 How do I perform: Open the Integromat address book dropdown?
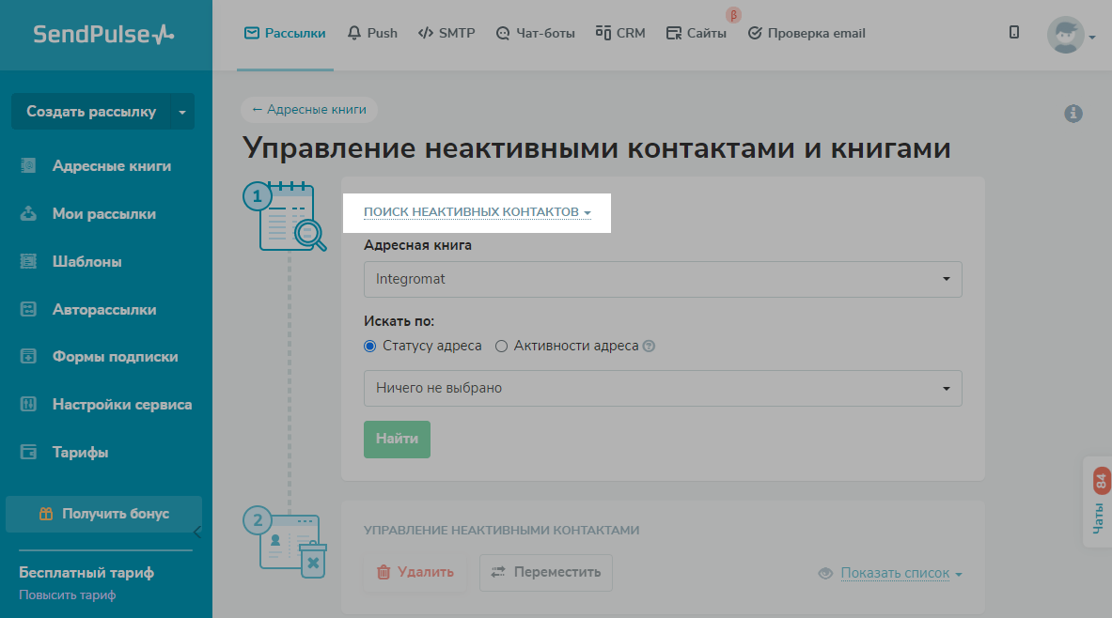pyautogui.click(x=663, y=279)
